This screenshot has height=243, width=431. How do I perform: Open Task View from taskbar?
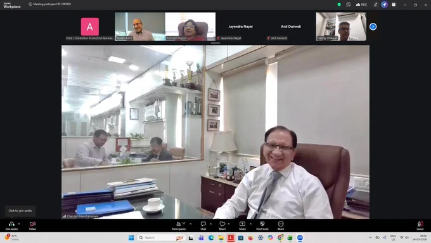pos(191,238)
